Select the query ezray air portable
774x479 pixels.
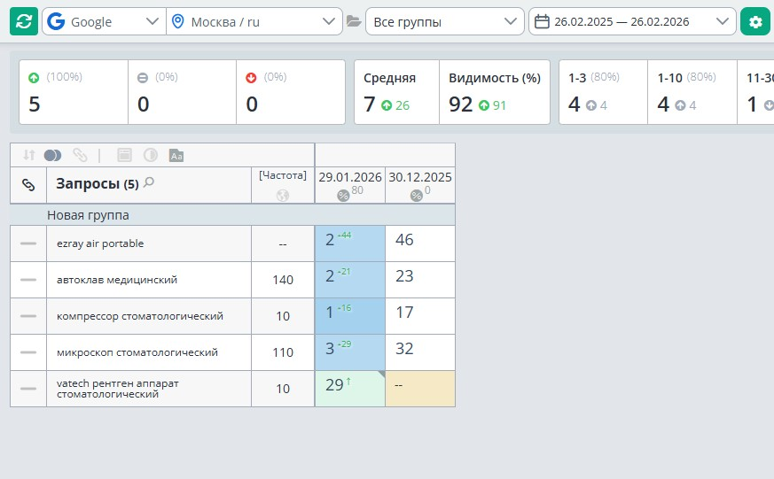click(100, 243)
